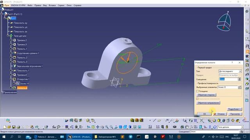Click the Point creation tool
This screenshot has width=250, height=140.
[150, 121]
